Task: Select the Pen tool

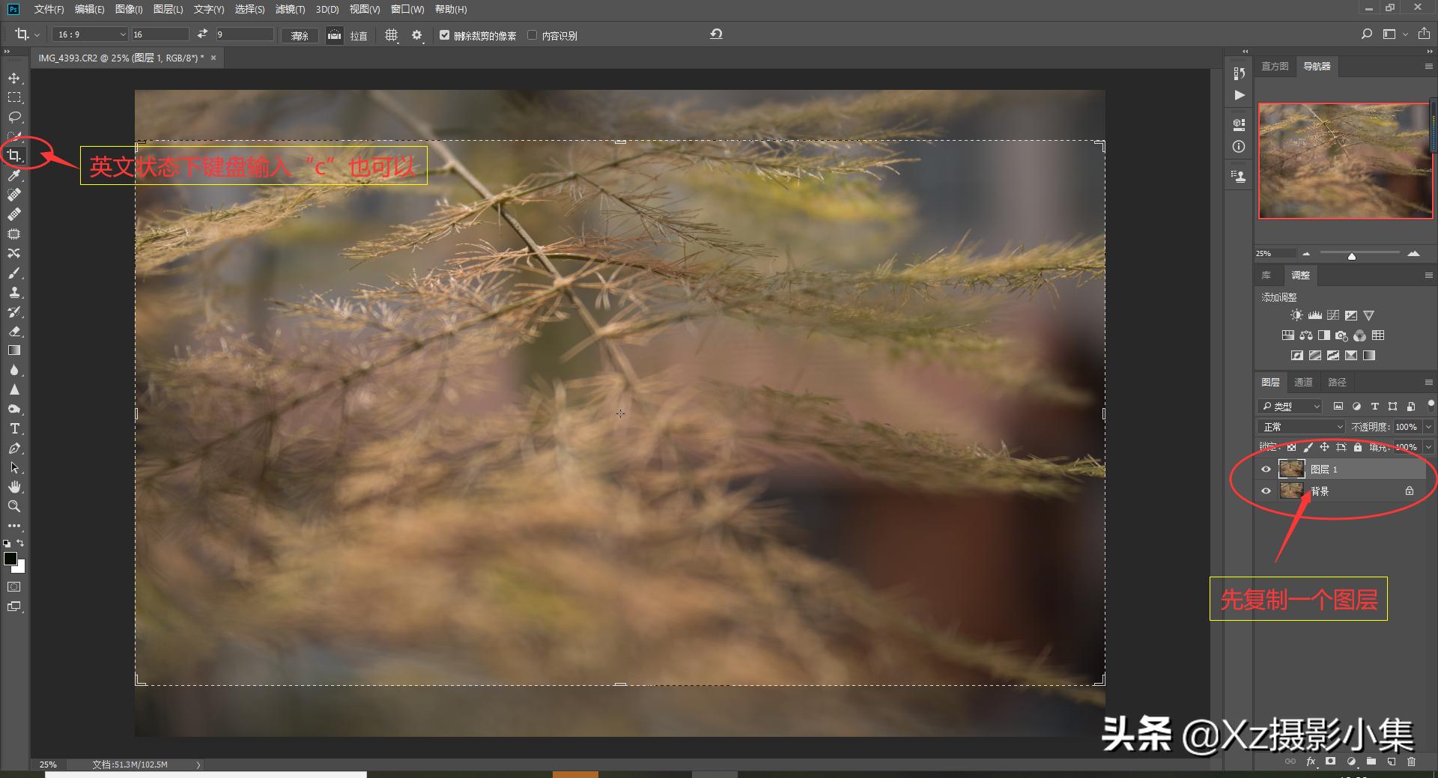Action: click(x=14, y=448)
